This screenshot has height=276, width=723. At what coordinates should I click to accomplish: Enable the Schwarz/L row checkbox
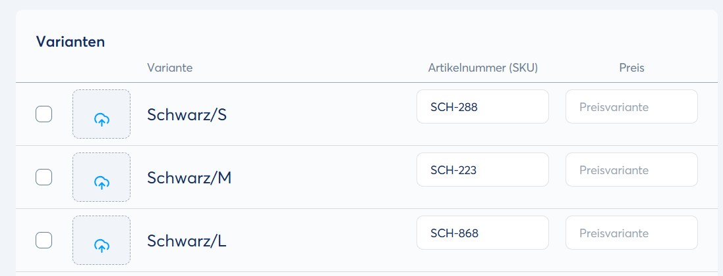(43, 240)
